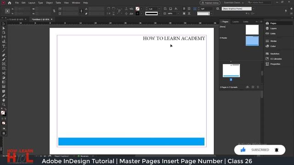Click the Apply None swatch in toolbox
The image size is (294, 165).
pyautogui.click(x=4, y=123)
